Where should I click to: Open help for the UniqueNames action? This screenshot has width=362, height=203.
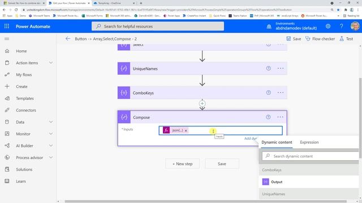click(x=268, y=68)
